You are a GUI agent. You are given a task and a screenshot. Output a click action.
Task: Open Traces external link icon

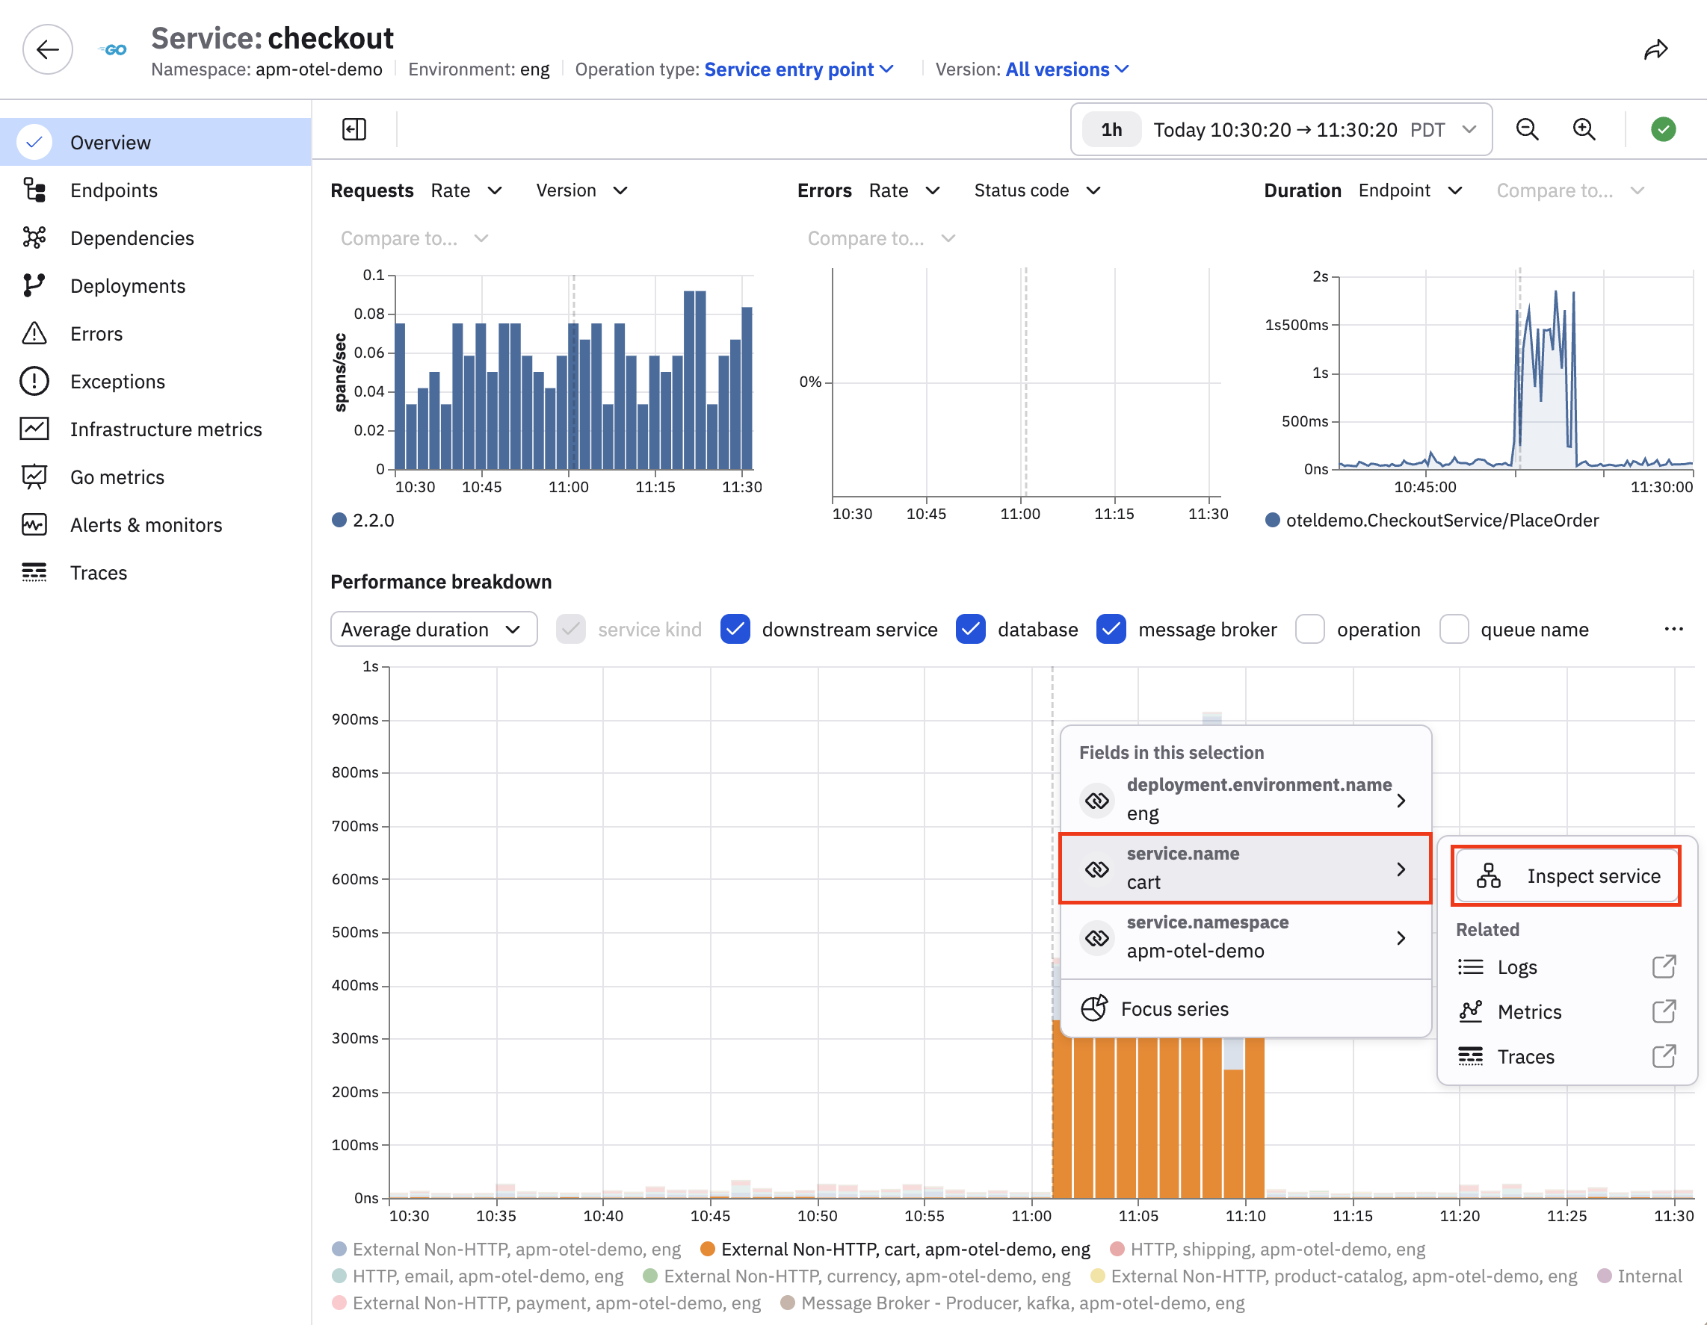1663,1056
